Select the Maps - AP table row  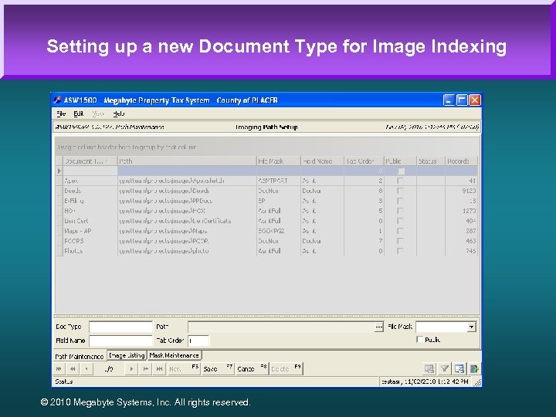77,231
